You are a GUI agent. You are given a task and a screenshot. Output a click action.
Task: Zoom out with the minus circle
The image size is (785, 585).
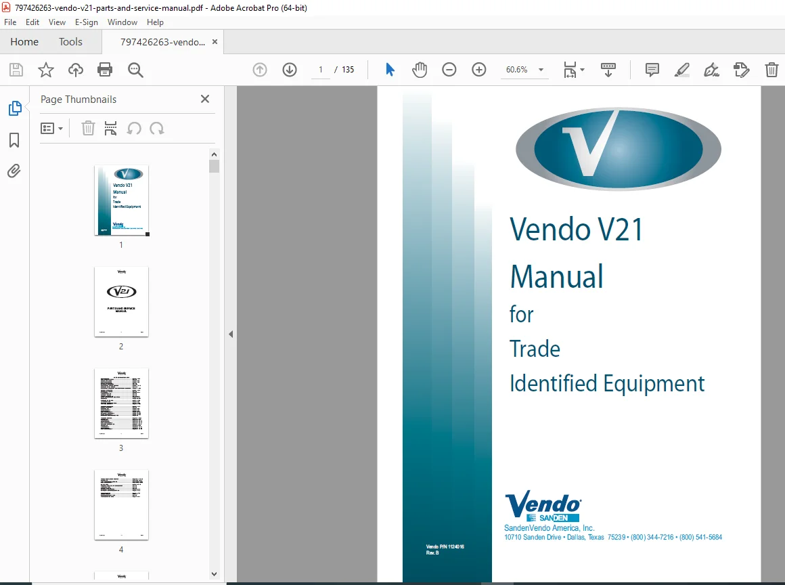pyautogui.click(x=449, y=70)
